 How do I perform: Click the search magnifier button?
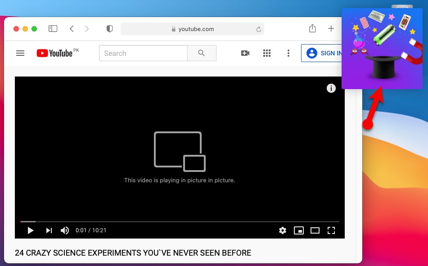coord(202,53)
